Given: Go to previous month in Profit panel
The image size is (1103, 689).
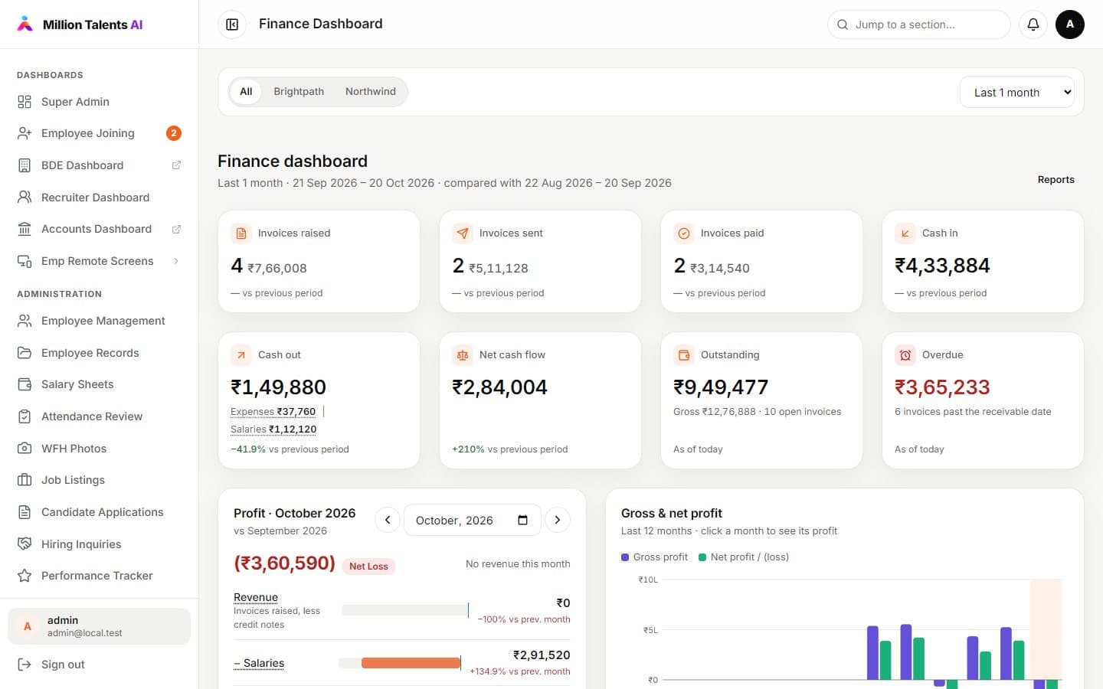Looking at the screenshot, I should click(x=388, y=521).
